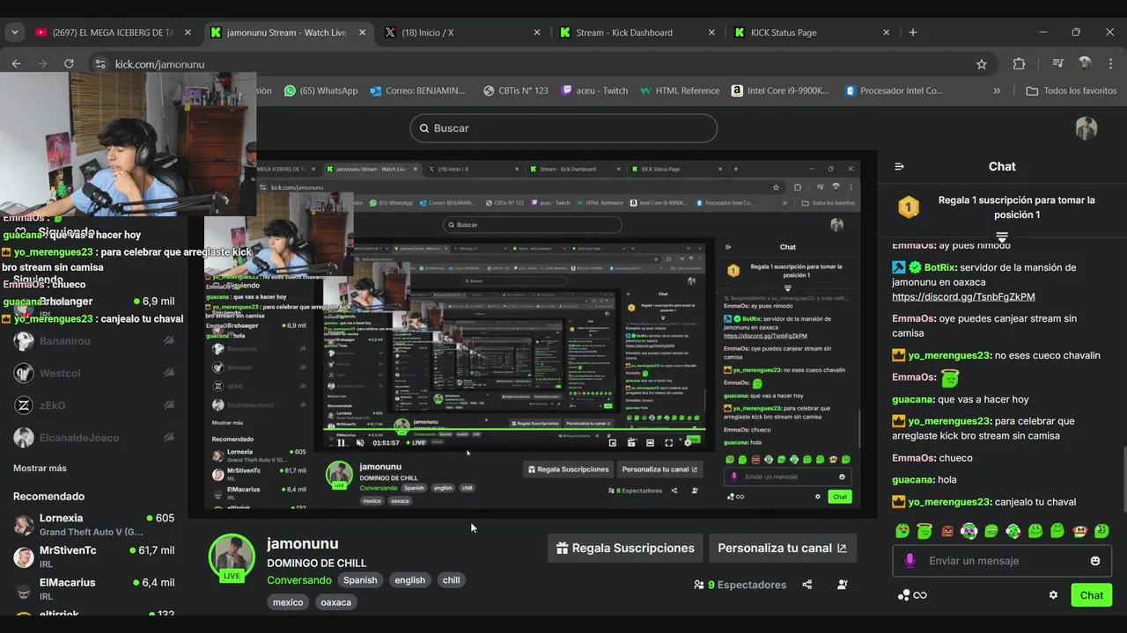This screenshot has height=633, width=1127.
Task: Open the Todos los favoritos folder
Action: (1072, 91)
